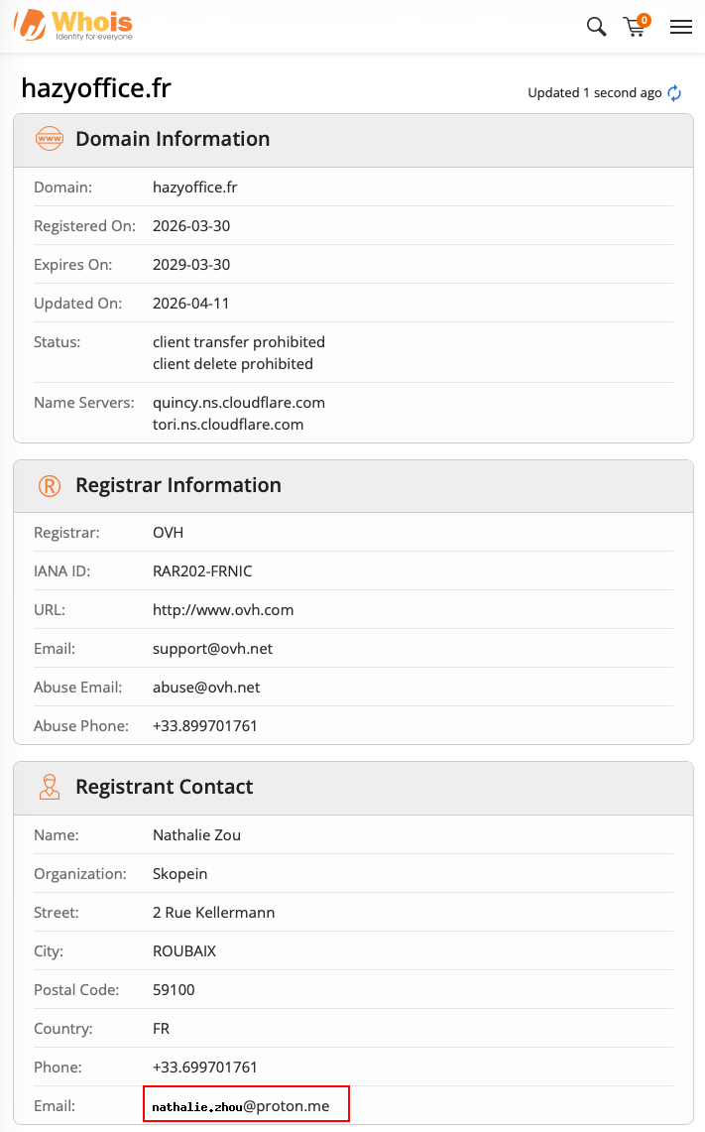This screenshot has width=705, height=1132.
Task: Click the abuse phone number +33.899701761
Action: (x=205, y=726)
